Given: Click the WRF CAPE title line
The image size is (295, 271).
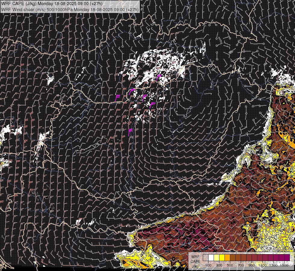Looking at the screenshot, I should pyautogui.click(x=52, y=4).
